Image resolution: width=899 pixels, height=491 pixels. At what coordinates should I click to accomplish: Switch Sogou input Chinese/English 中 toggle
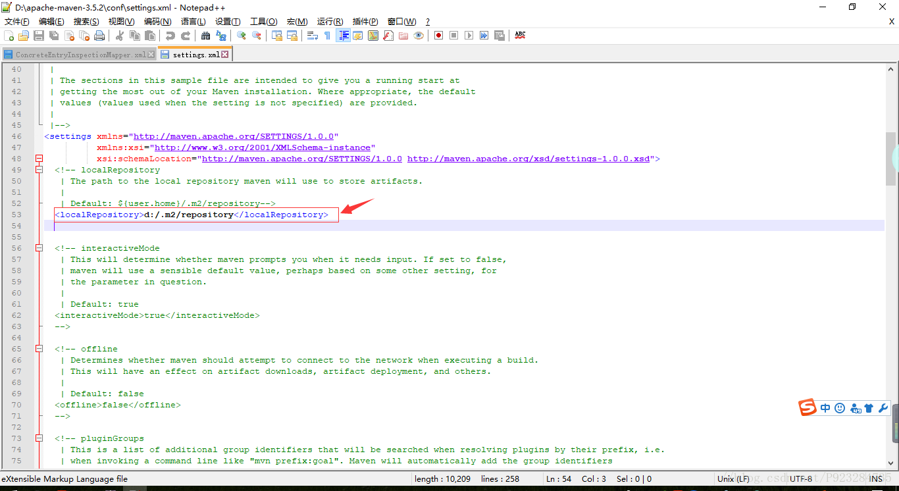[x=825, y=408]
